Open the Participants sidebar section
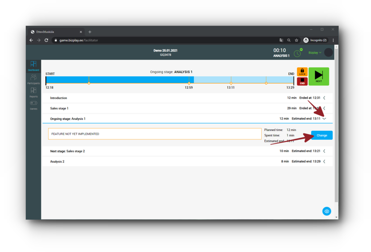The height and width of the screenshot is (252, 371). 33,79
